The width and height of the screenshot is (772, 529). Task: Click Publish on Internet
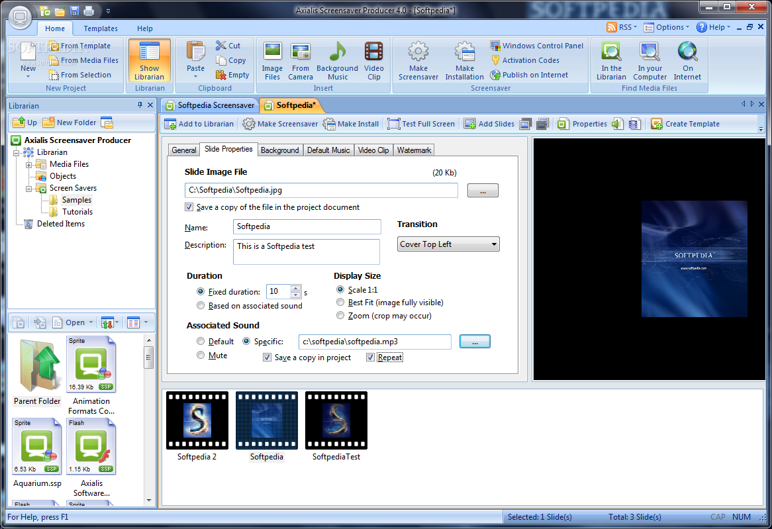(529, 75)
